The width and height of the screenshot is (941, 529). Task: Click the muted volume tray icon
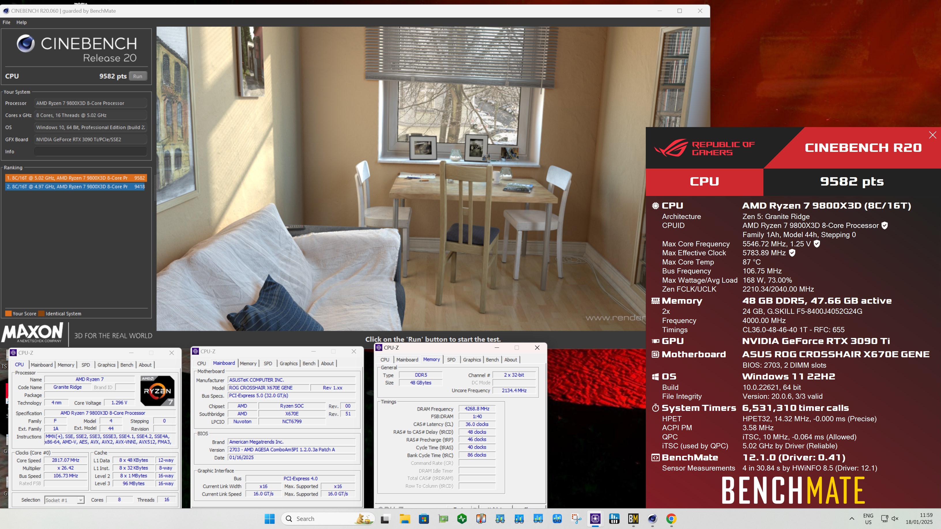tap(895, 519)
